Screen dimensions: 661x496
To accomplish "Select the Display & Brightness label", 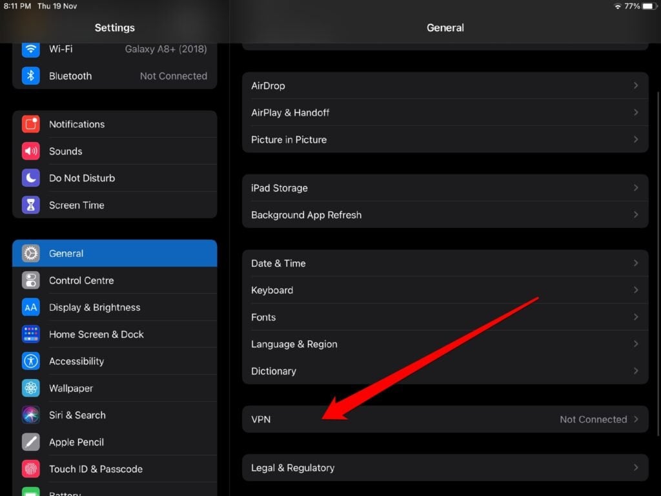I will point(94,307).
